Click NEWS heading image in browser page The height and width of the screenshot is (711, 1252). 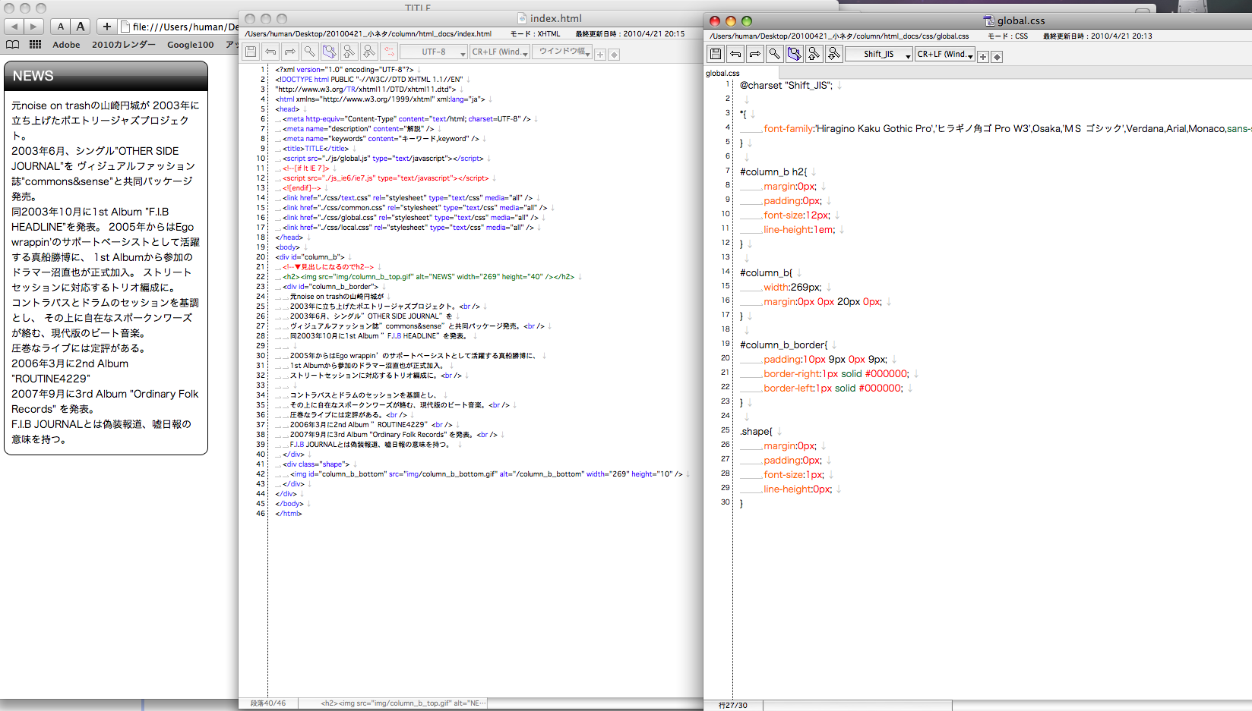106,76
